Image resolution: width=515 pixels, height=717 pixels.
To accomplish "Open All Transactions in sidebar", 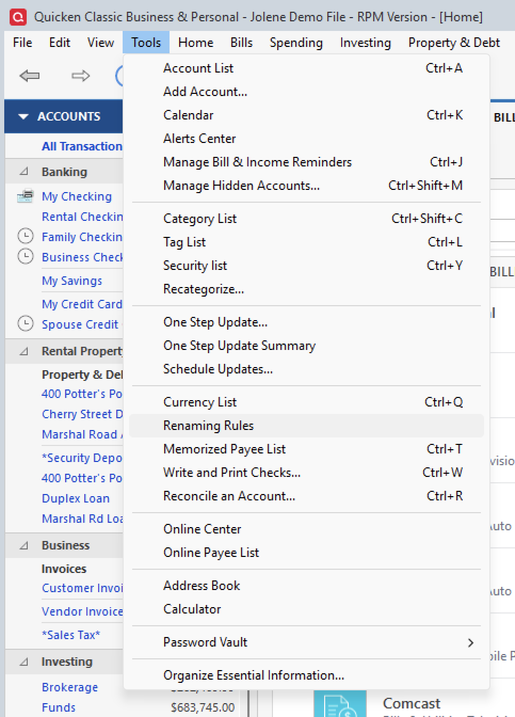I will (x=82, y=146).
